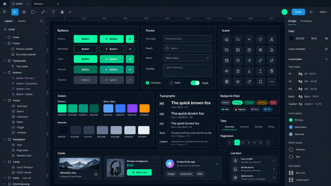
Task: Collapse the Colors layer group
Action: [5, 43]
